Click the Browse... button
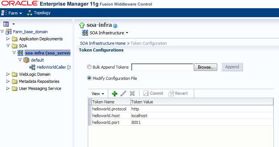 (x=205, y=67)
